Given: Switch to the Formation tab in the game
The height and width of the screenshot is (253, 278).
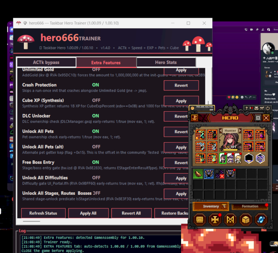Looking at the screenshot, I should (x=250, y=206).
